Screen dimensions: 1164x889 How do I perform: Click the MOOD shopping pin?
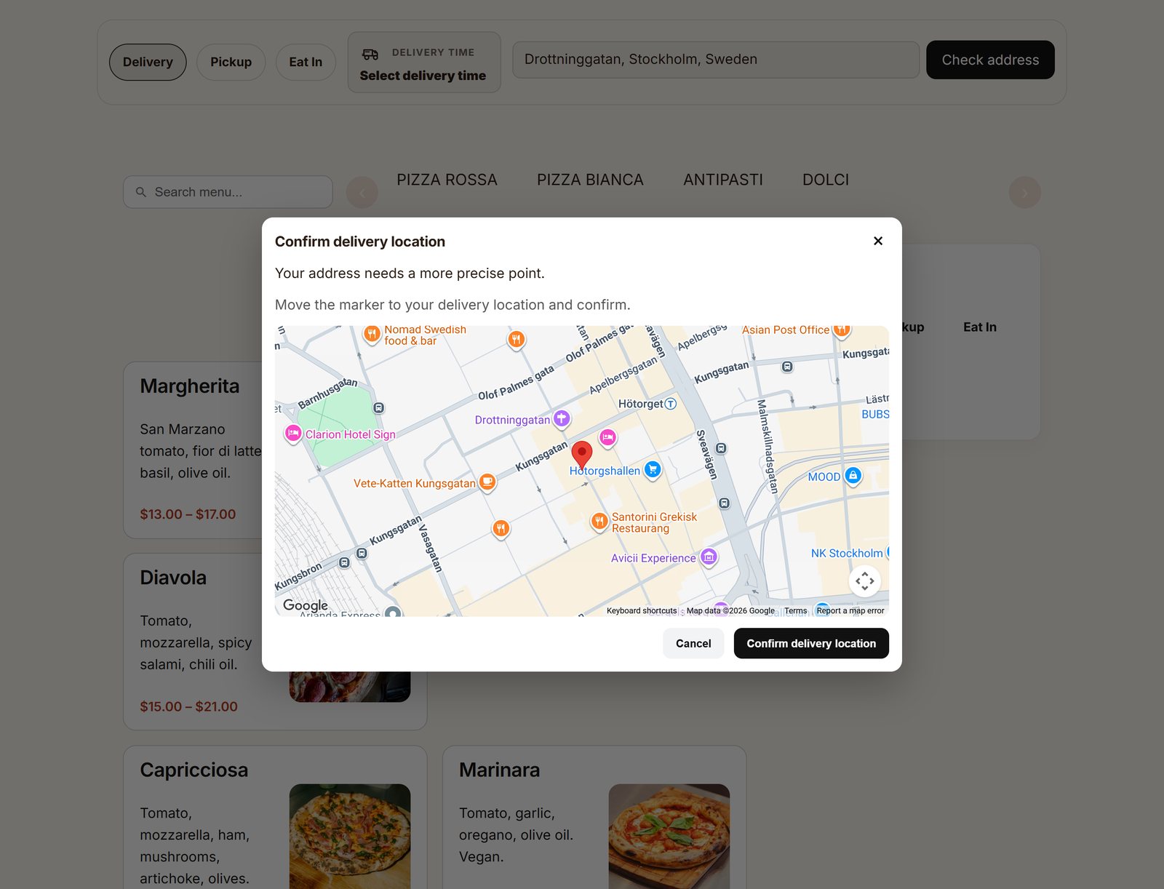point(853,476)
